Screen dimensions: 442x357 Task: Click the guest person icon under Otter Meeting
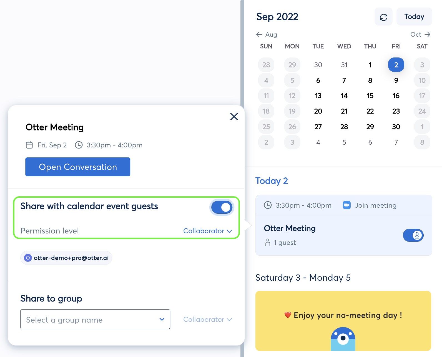pyautogui.click(x=268, y=242)
